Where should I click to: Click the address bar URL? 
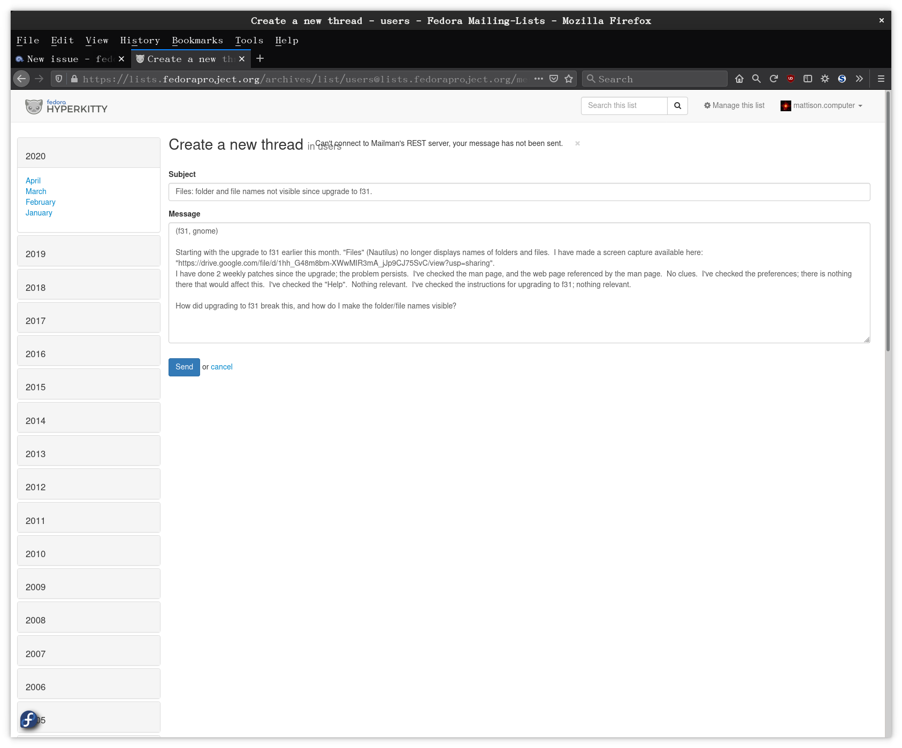(x=305, y=79)
